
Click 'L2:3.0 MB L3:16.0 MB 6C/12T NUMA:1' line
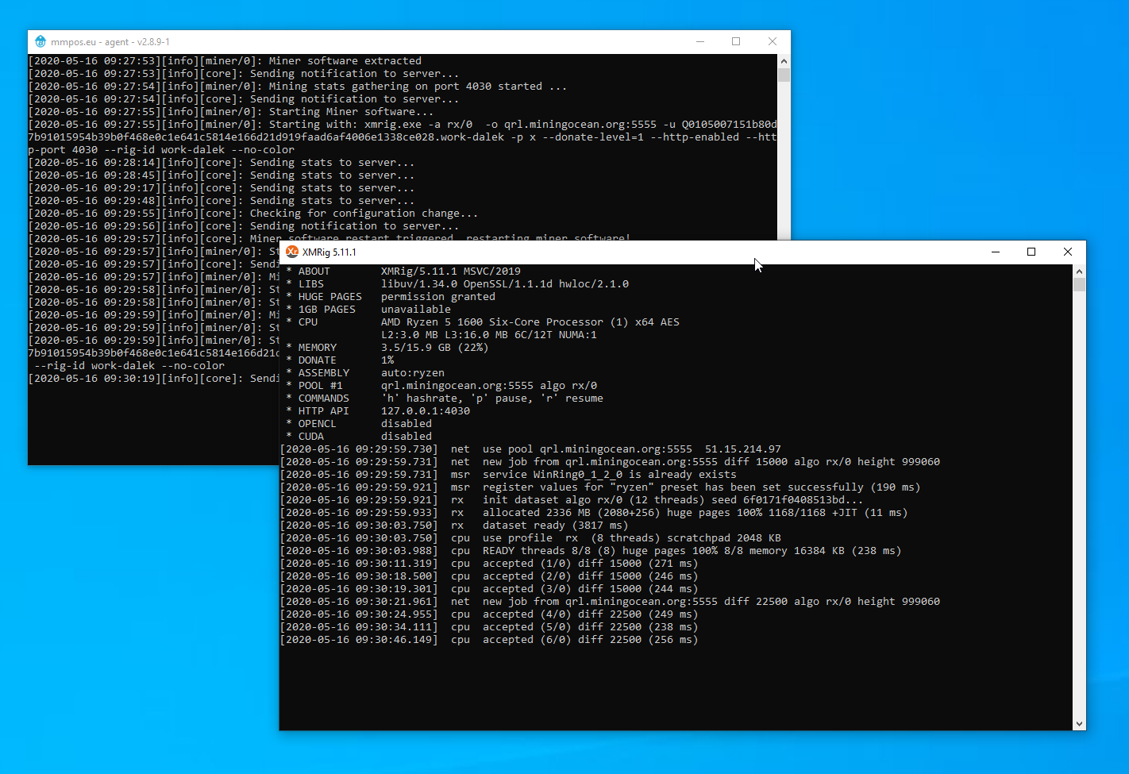click(x=488, y=334)
